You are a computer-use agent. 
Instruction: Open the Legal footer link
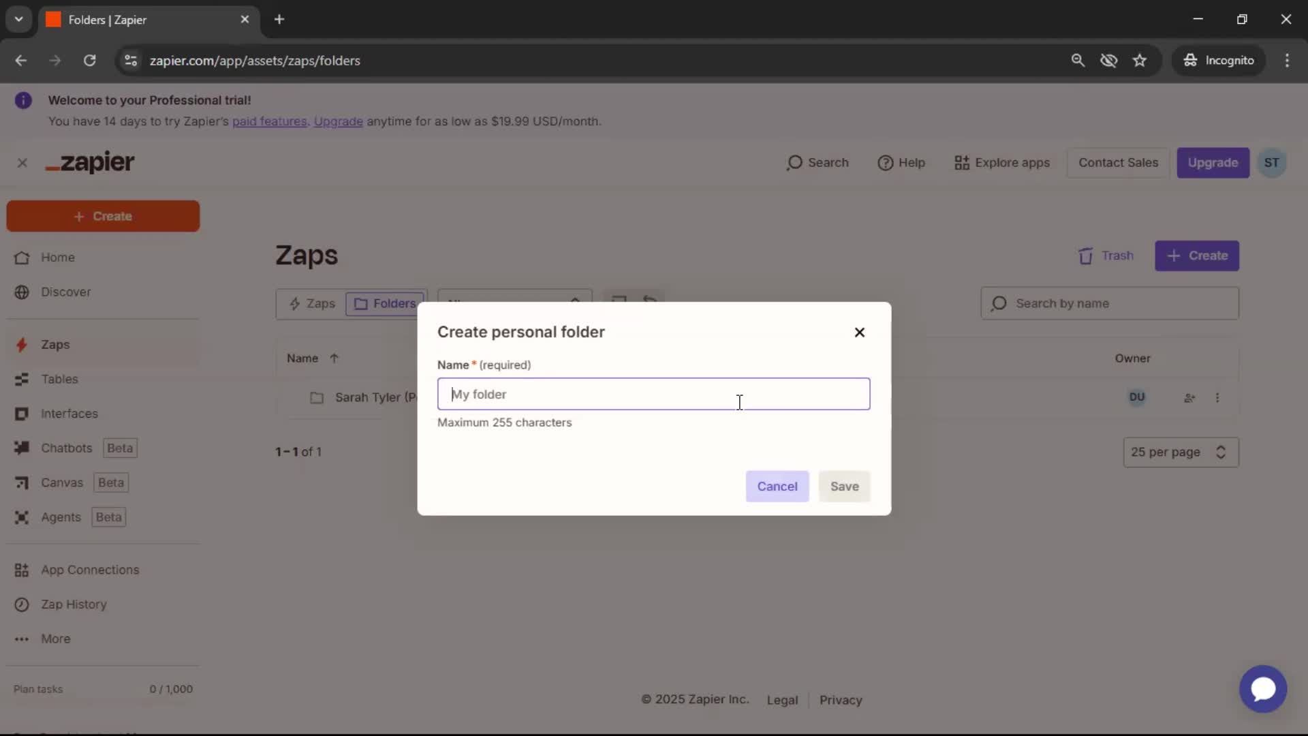click(782, 700)
